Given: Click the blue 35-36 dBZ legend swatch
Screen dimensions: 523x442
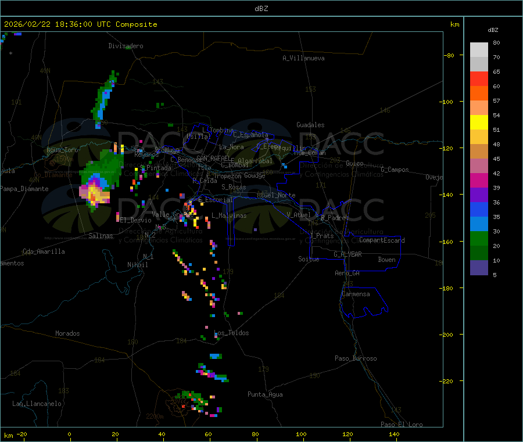Looking at the screenshot, I should tap(479, 209).
